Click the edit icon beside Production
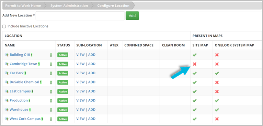This screenshot has height=126, width=263. point(7,100)
